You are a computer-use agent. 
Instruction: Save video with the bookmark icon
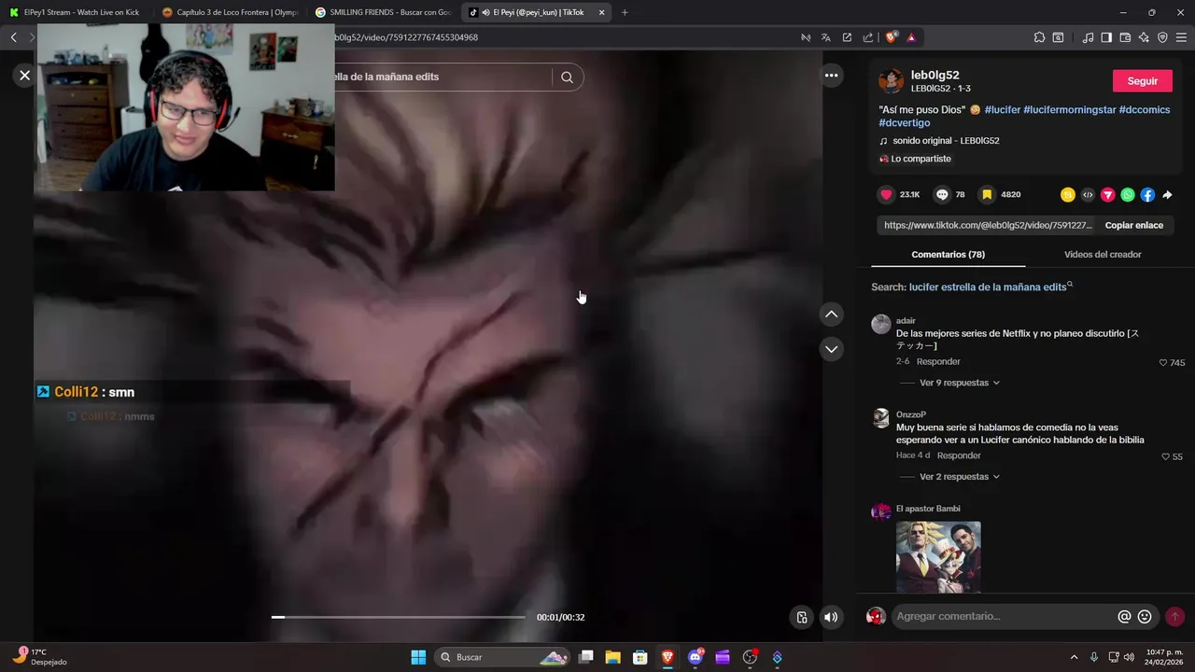point(987,194)
